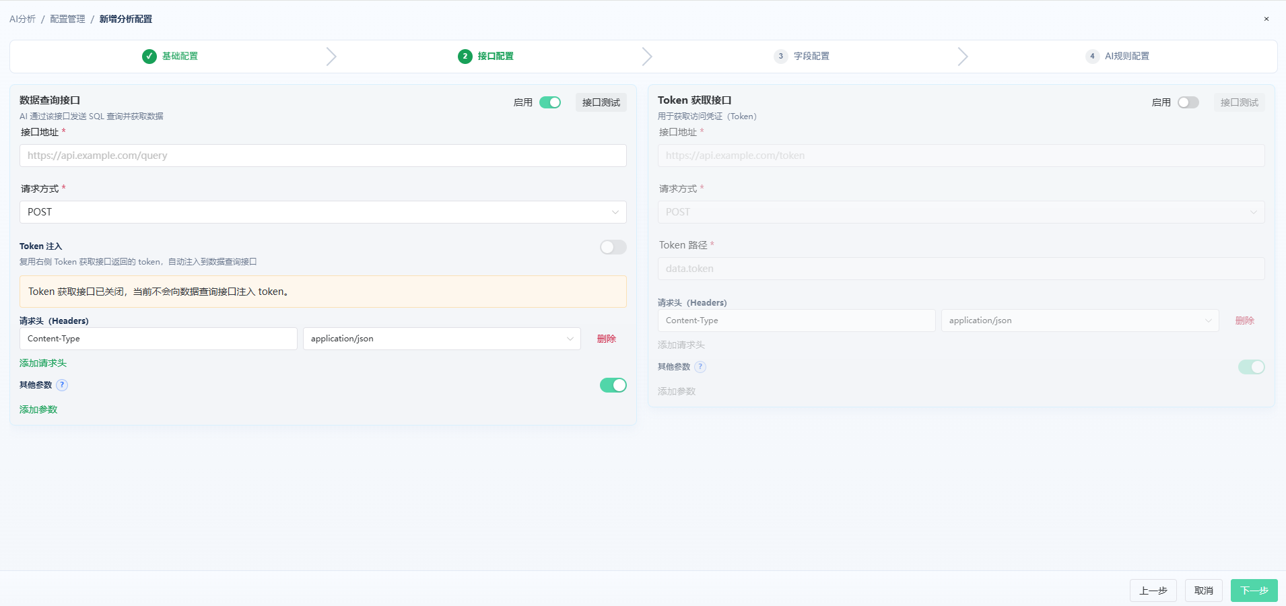
Task: Turn on the Token 注入 switch
Action: [x=613, y=247]
